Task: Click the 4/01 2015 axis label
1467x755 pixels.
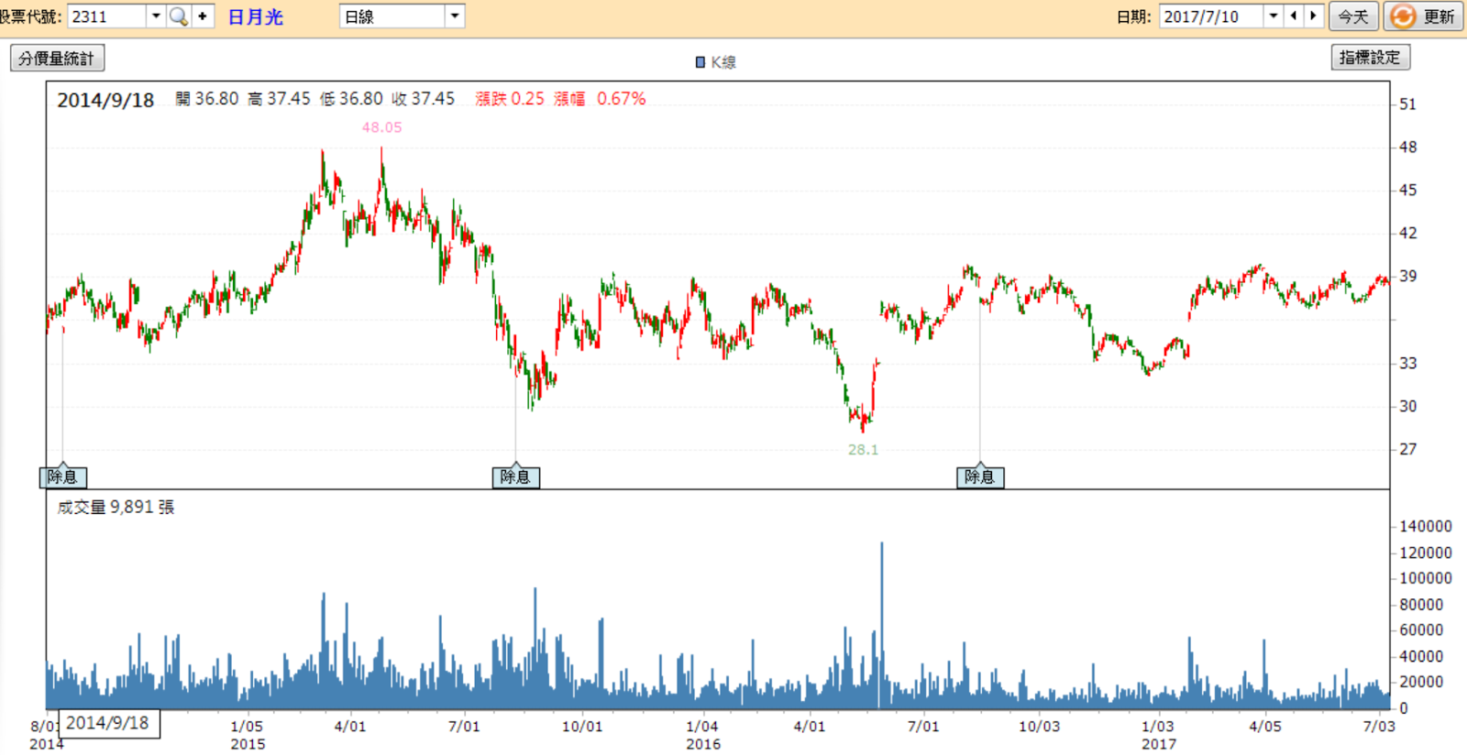Action: point(350,727)
